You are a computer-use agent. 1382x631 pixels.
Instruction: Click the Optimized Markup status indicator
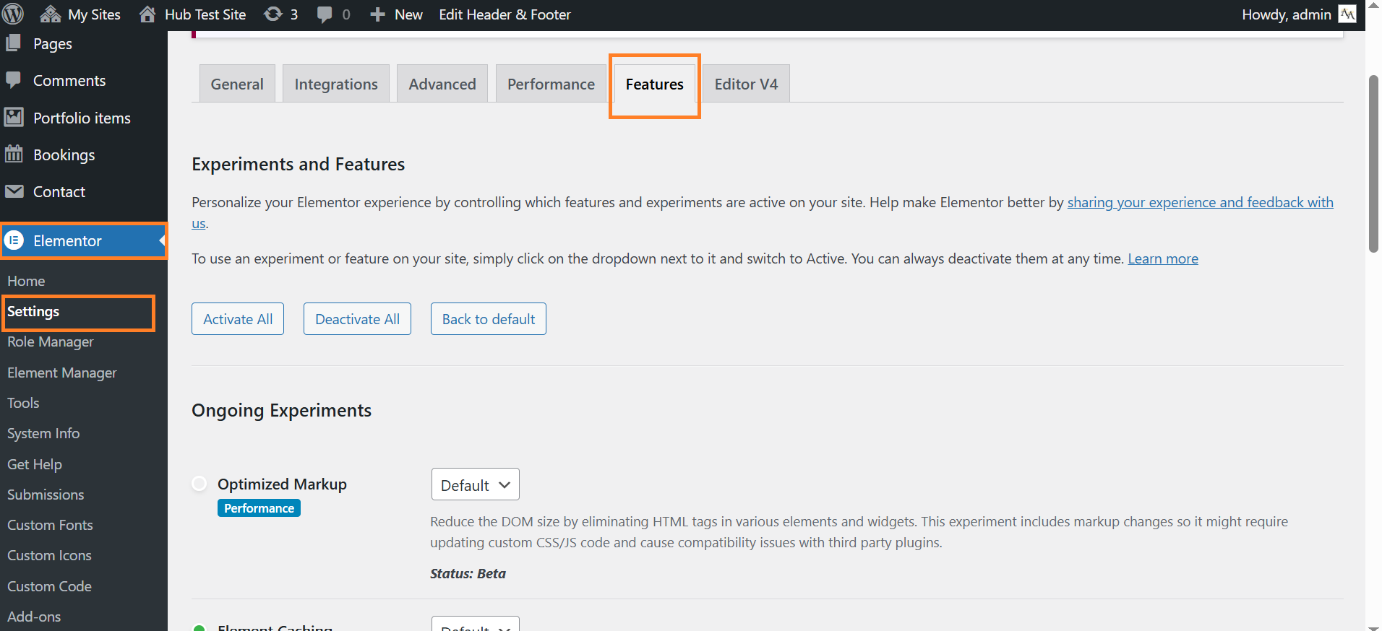[199, 483]
